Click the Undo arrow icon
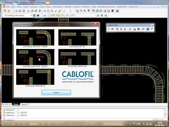This screenshot has width=169, height=127. (64, 11)
